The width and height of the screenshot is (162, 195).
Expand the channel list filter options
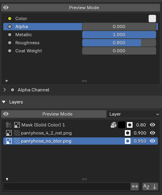pyautogui.click(x=7, y=81)
